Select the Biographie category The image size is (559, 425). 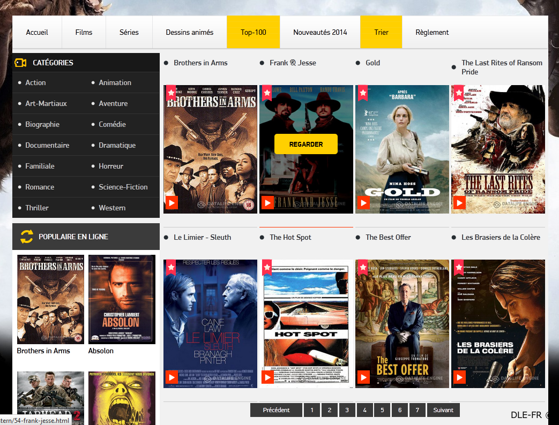tap(42, 125)
